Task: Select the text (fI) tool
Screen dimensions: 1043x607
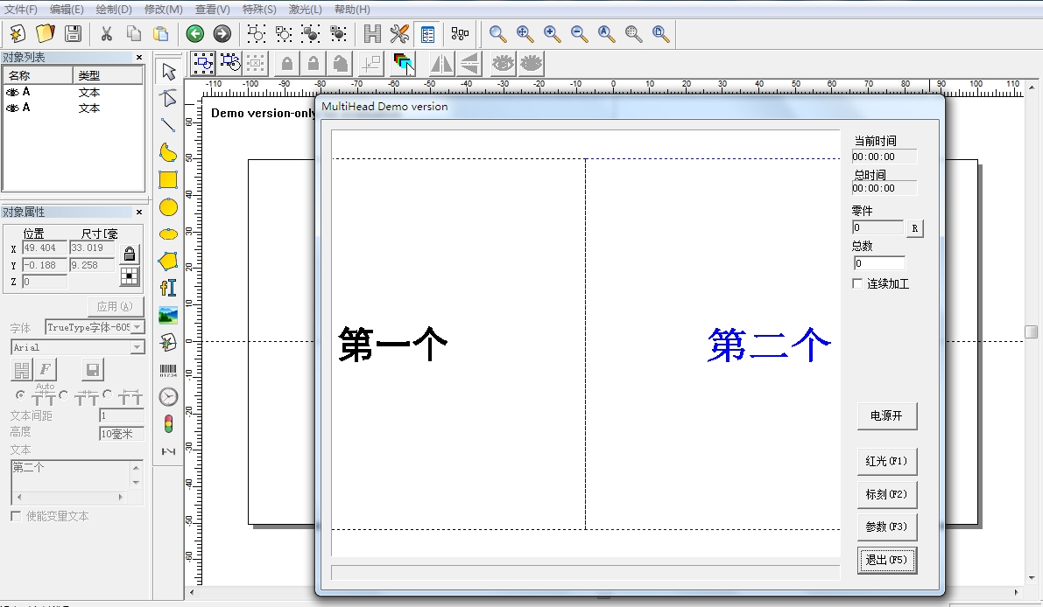Action: (168, 288)
